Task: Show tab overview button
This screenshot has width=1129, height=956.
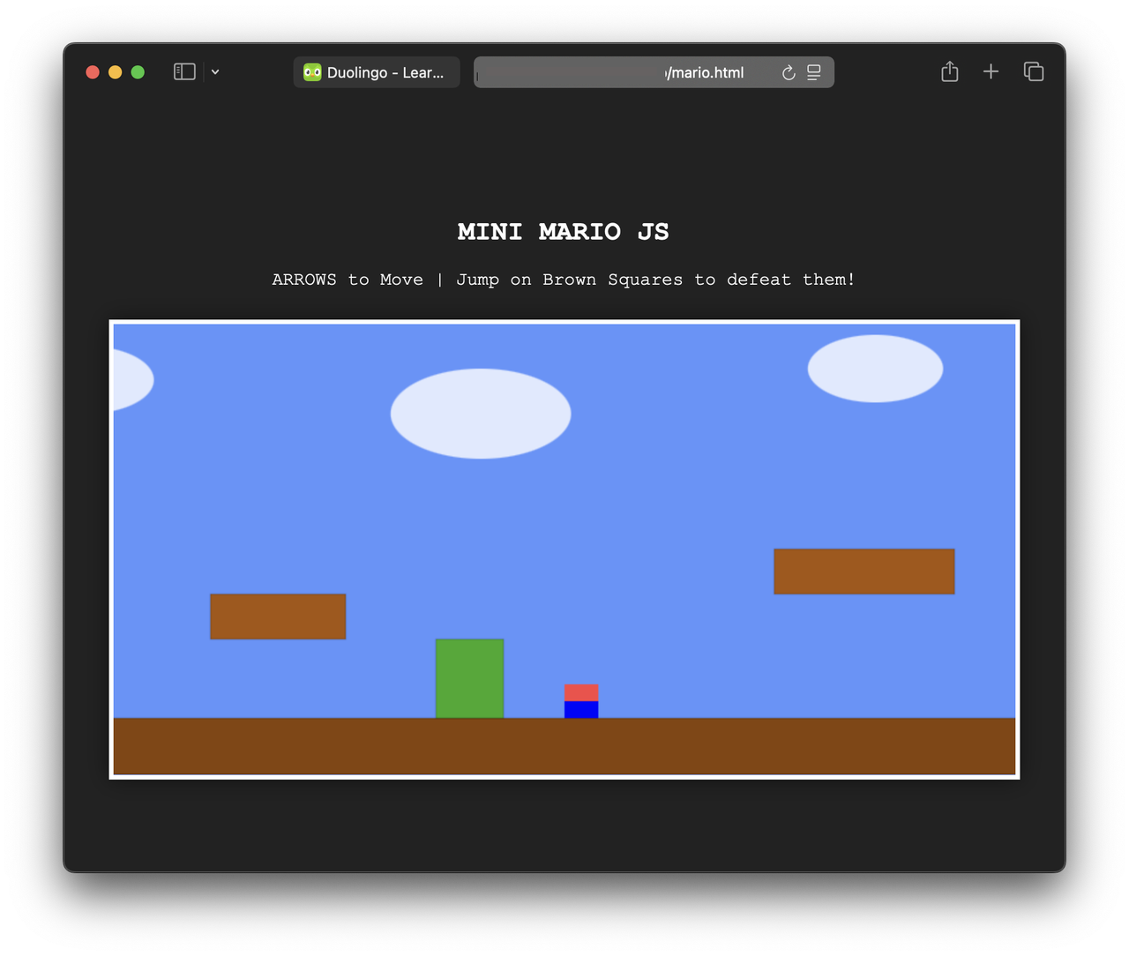Action: [x=1034, y=71]
